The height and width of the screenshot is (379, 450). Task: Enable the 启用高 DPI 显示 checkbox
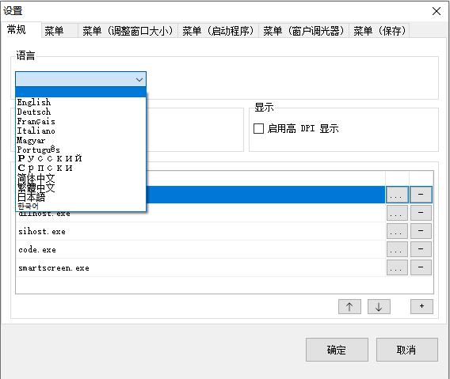point(258,128)
